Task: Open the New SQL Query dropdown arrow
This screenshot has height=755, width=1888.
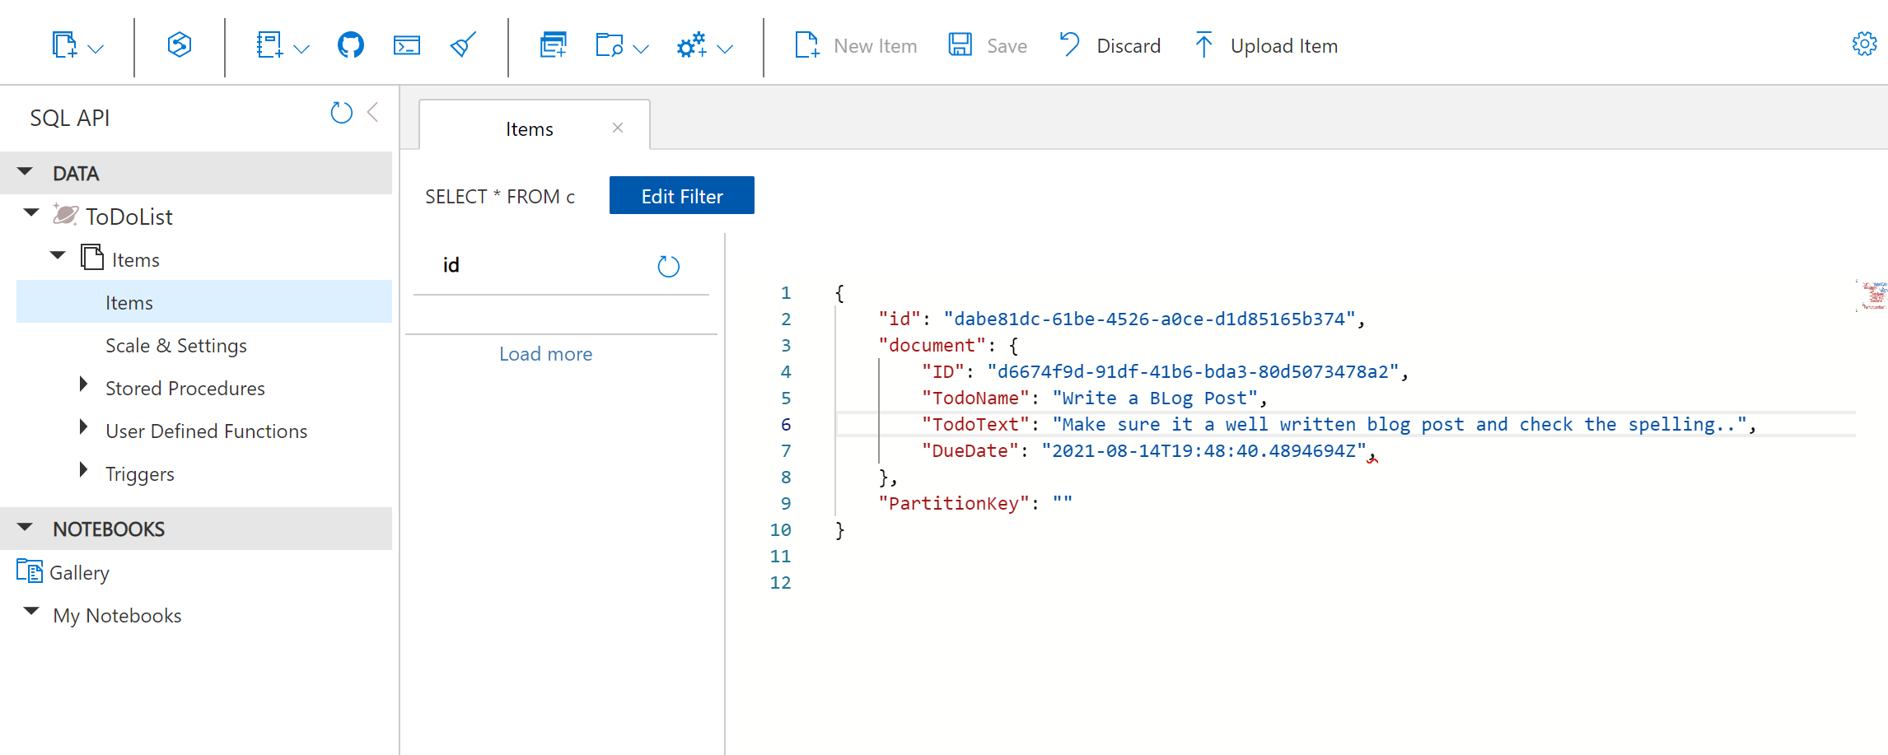Action: (x=641, y=49)
